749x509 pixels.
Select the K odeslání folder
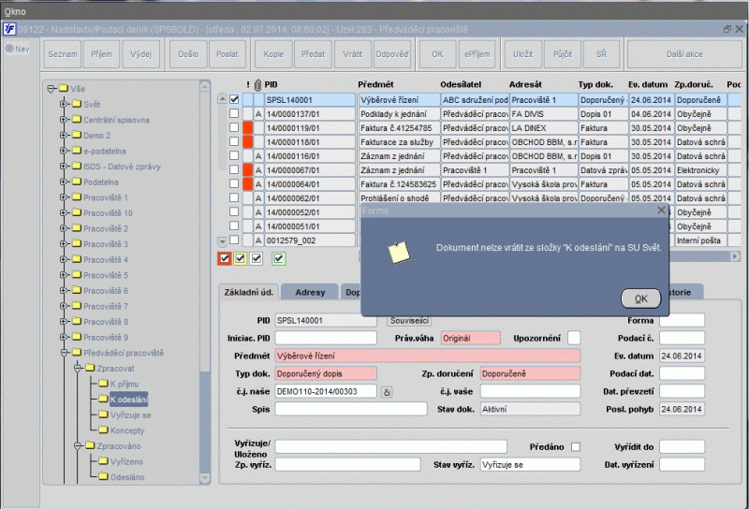coord(129,400)
